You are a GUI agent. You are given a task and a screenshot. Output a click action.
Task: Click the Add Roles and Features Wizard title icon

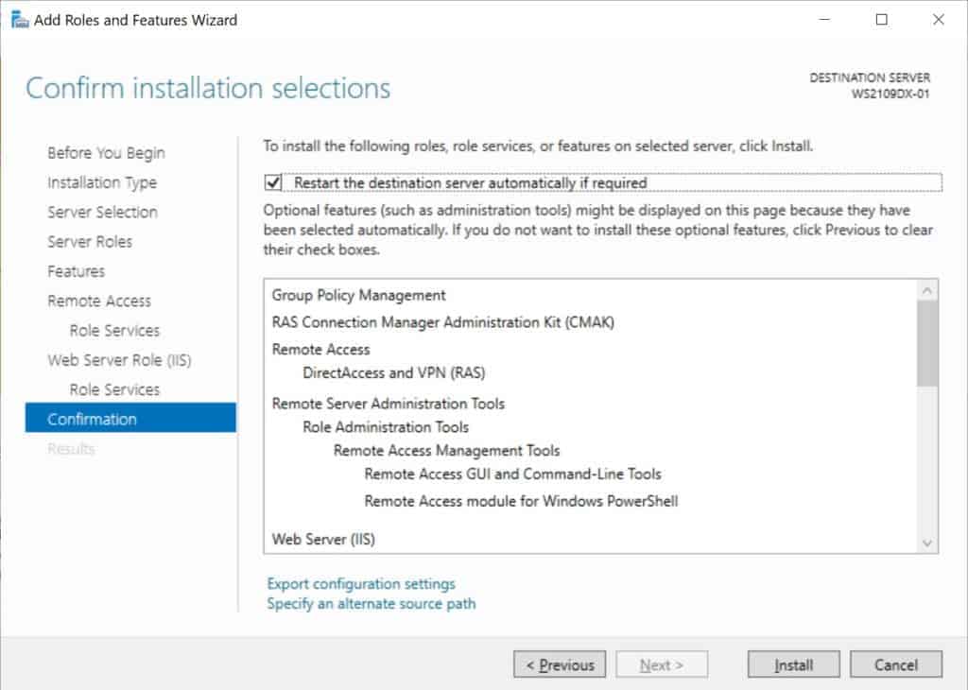[20, 20]
